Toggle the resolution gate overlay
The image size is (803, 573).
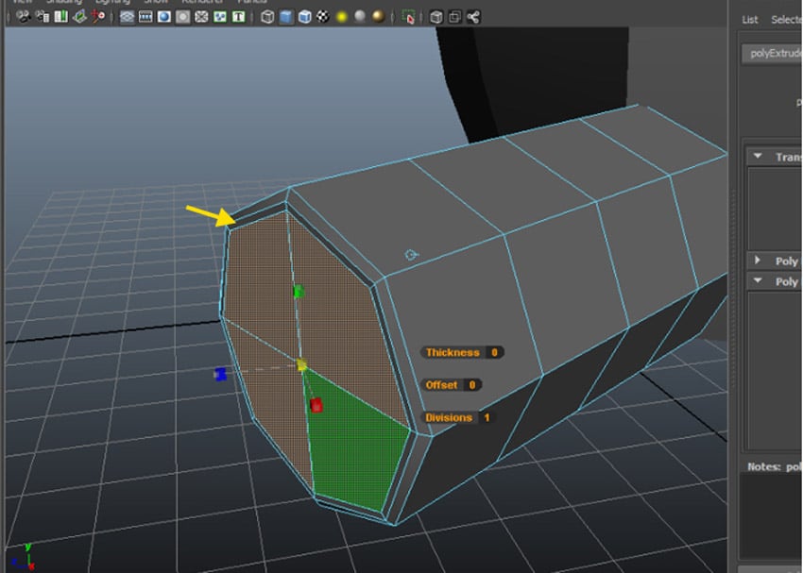162,16
